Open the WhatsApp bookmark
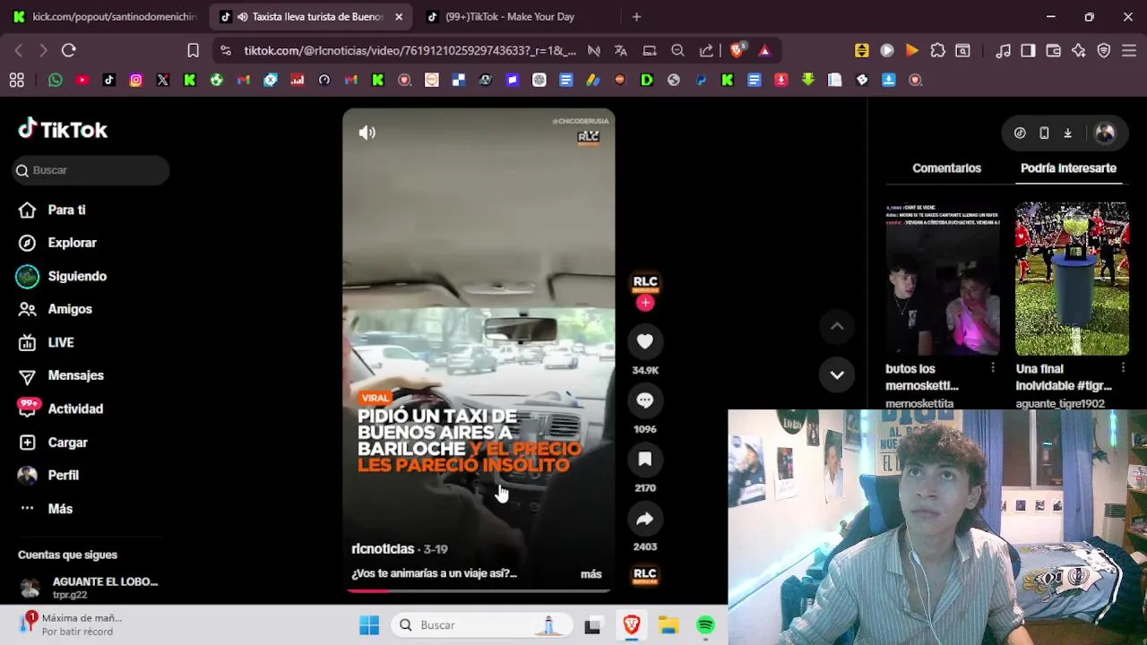Screen dimensions: 1147x645 pyautogui.click(x=56, y=80)
